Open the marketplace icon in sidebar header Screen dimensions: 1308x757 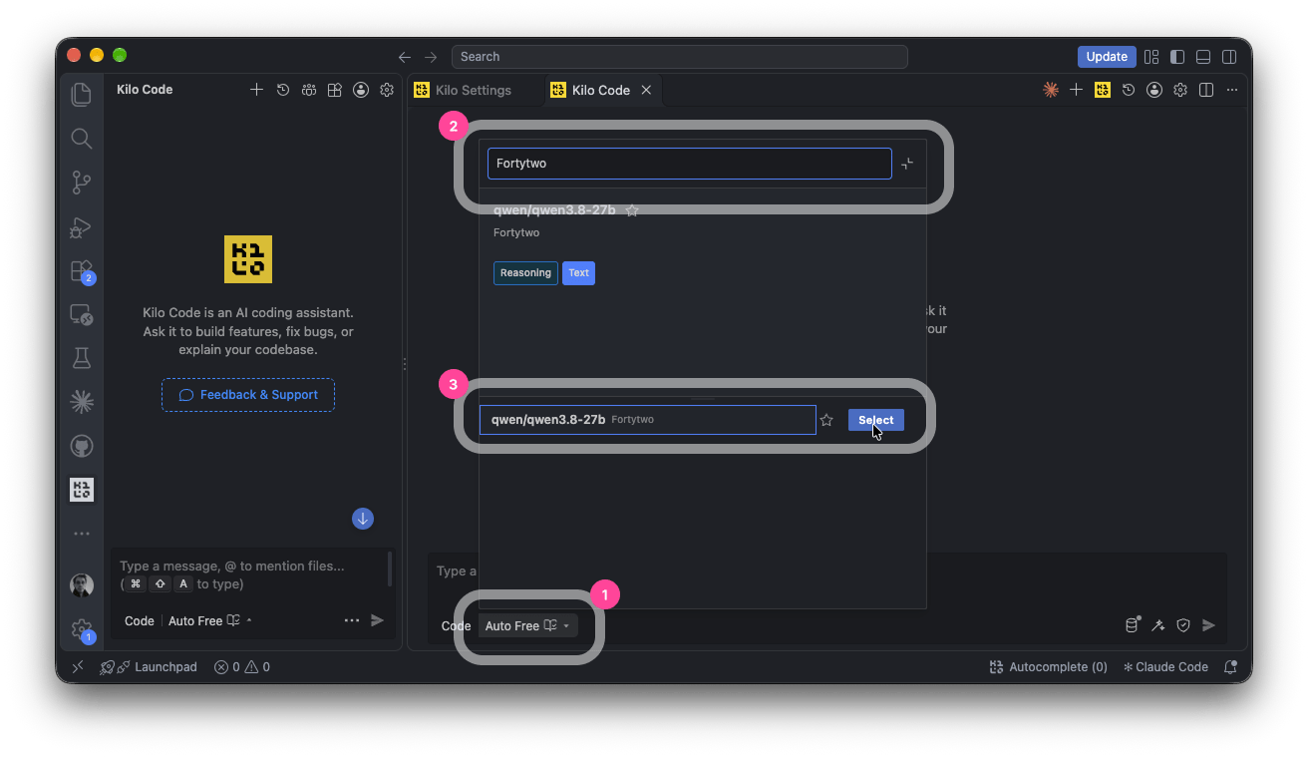tap(335, 90)
